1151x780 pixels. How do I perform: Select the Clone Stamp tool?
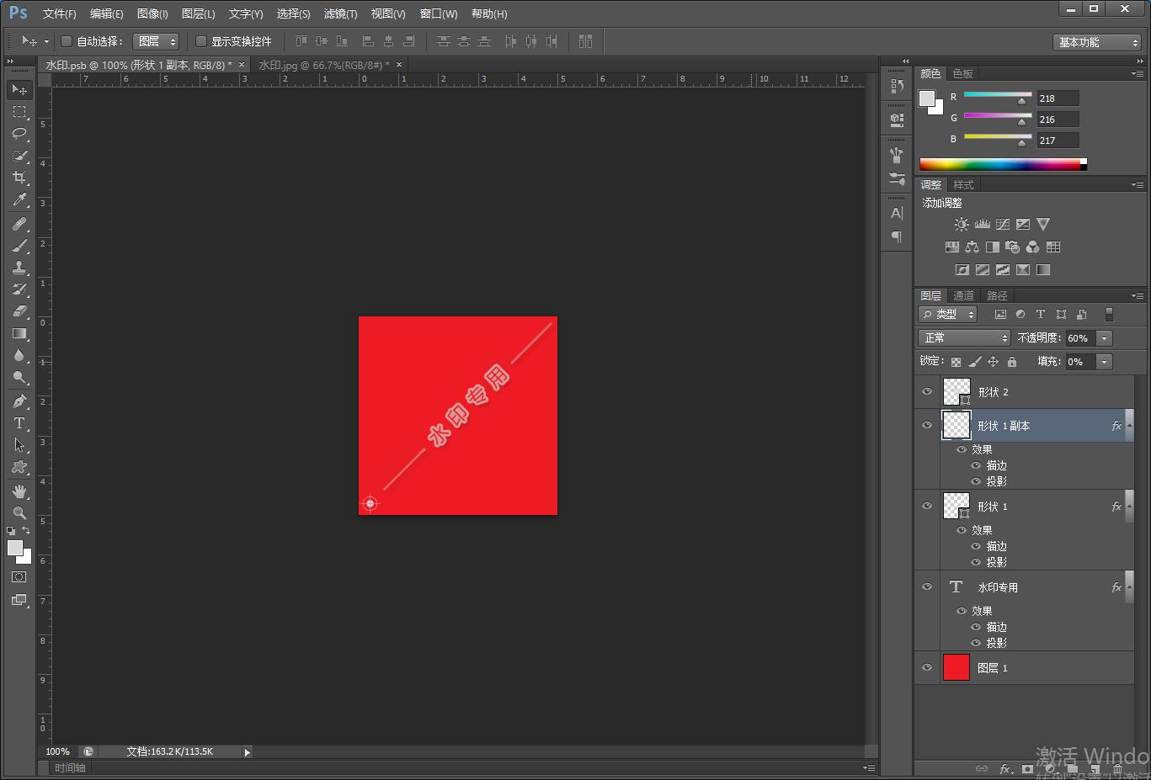pos(19,268)
